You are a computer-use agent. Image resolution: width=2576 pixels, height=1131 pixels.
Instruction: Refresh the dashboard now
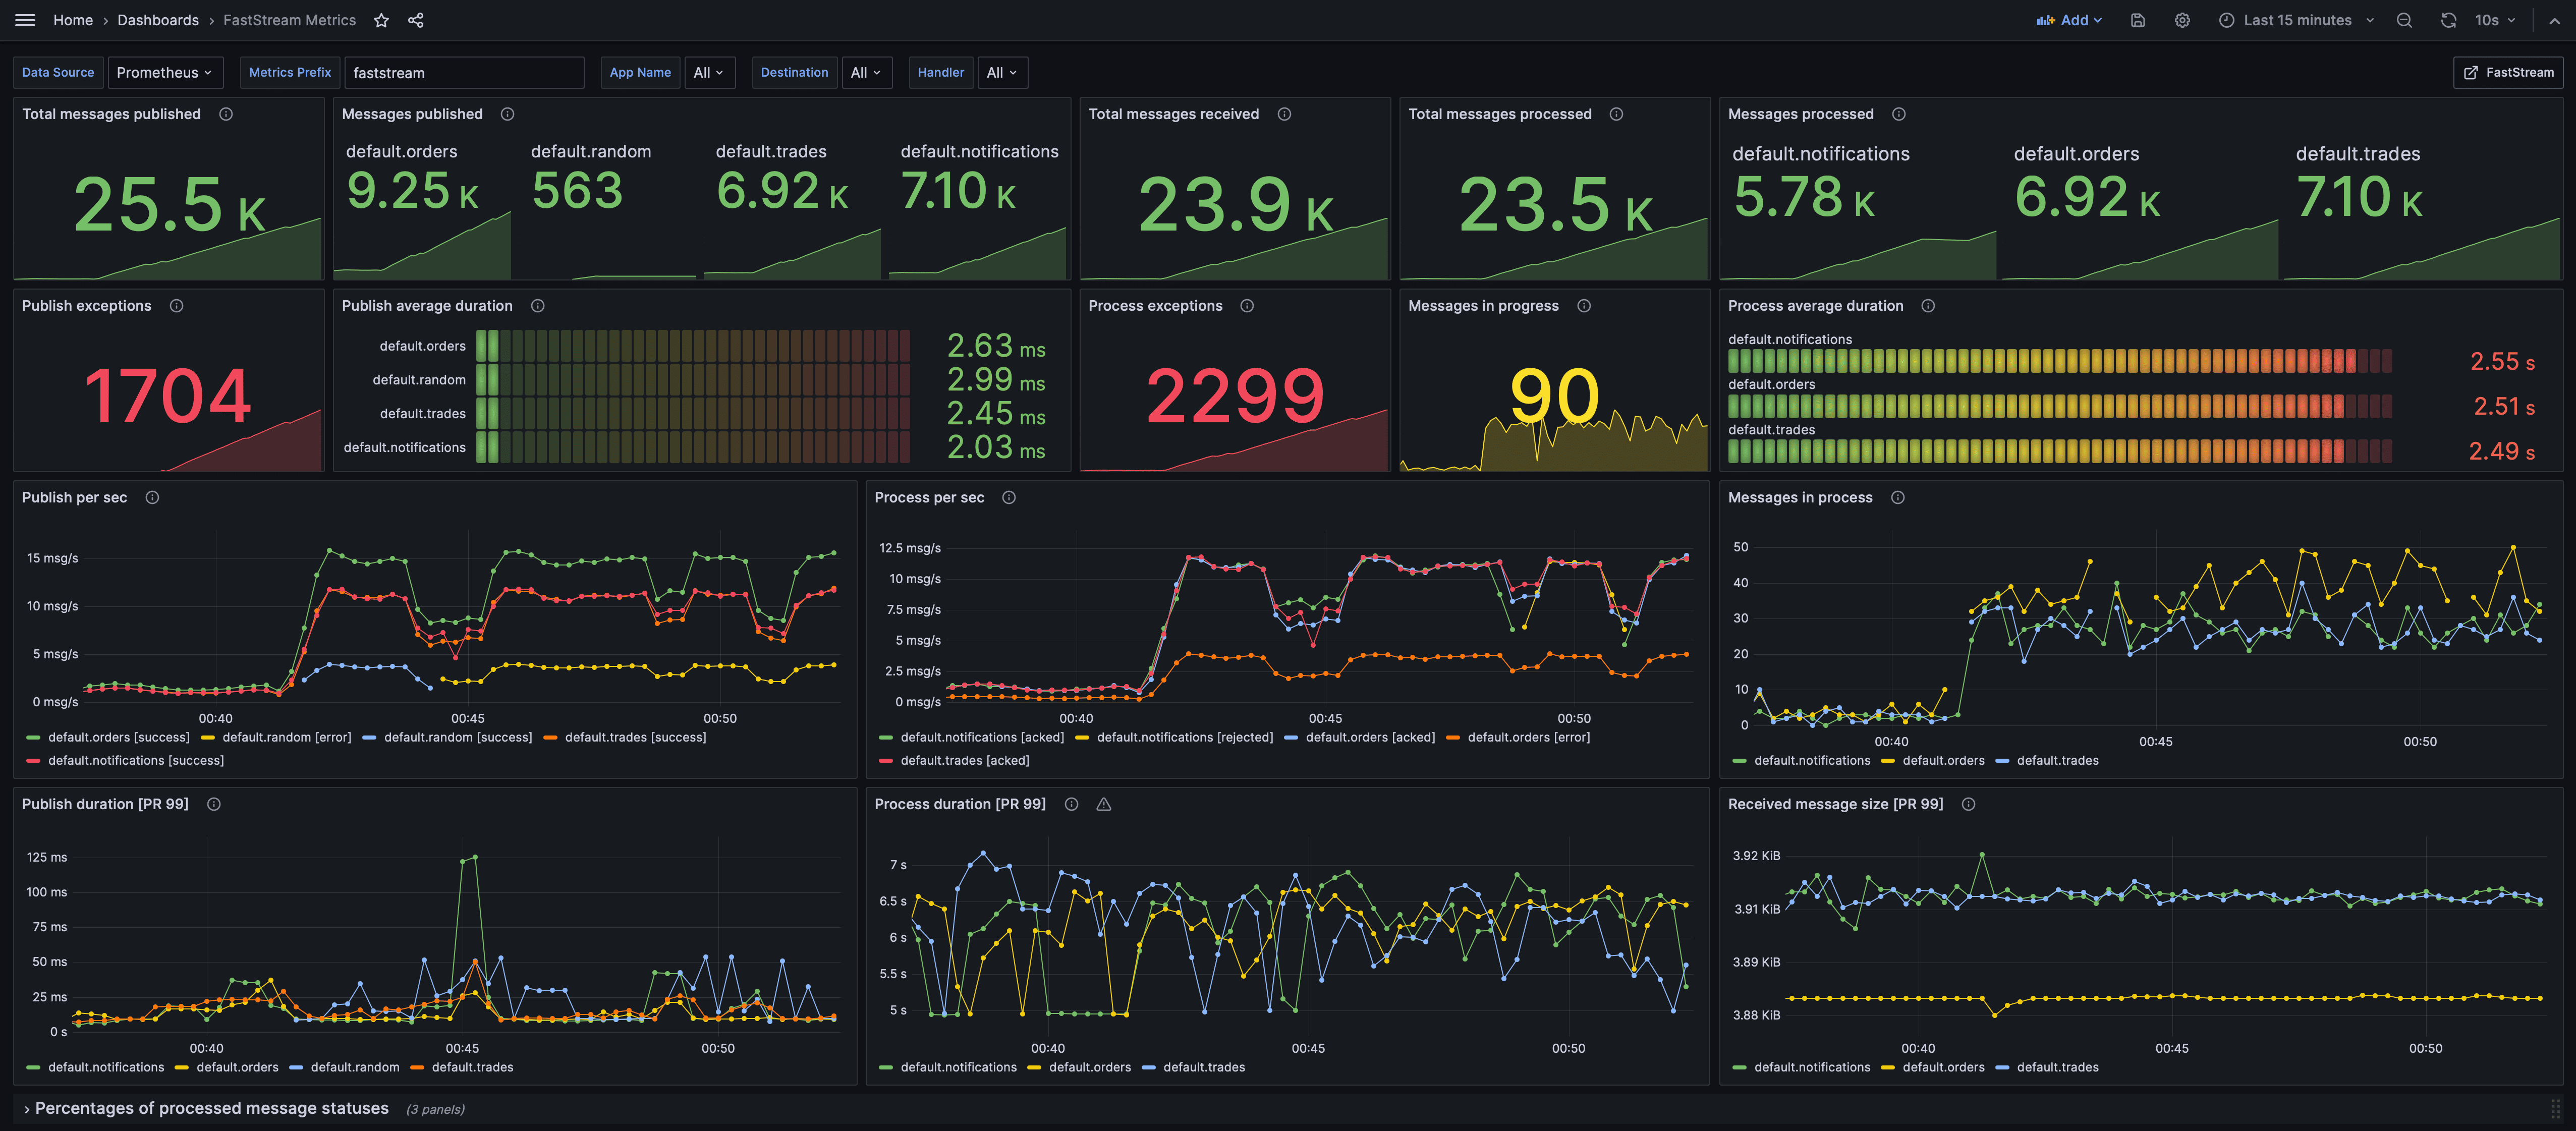click(2448, 20)
